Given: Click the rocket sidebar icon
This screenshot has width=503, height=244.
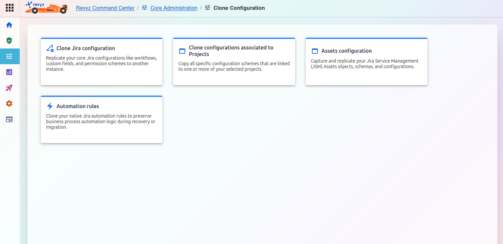Looking at the screenshot, I should coord(9,88).
